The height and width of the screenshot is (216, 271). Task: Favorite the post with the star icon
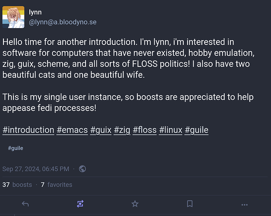click(135, 203)
